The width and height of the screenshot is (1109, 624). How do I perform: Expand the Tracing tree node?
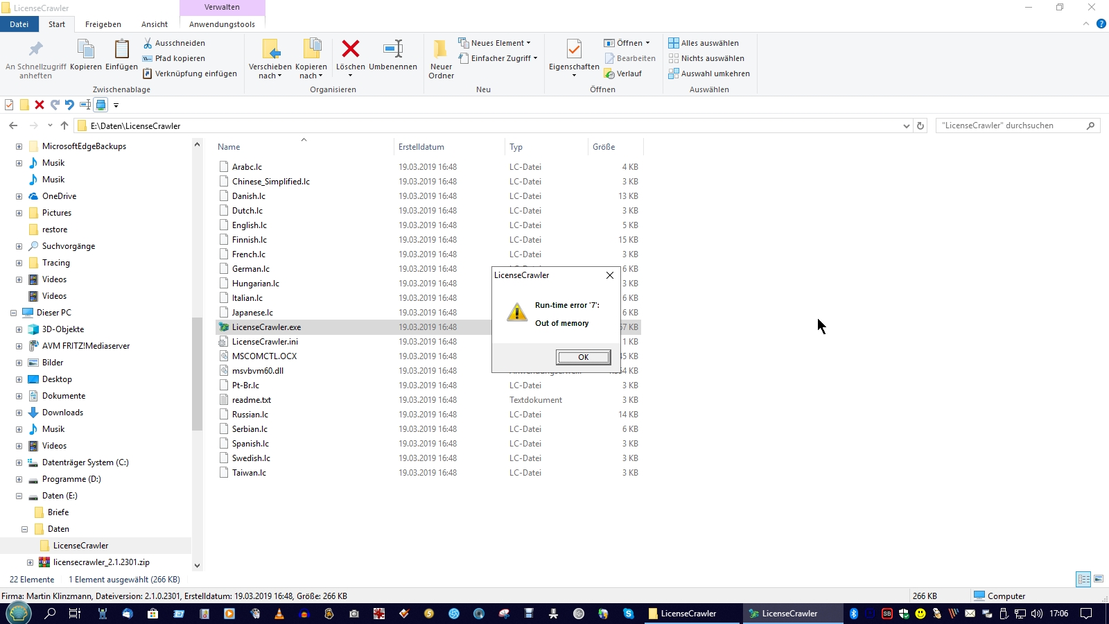pyautogui.click(x=19, y=263)
